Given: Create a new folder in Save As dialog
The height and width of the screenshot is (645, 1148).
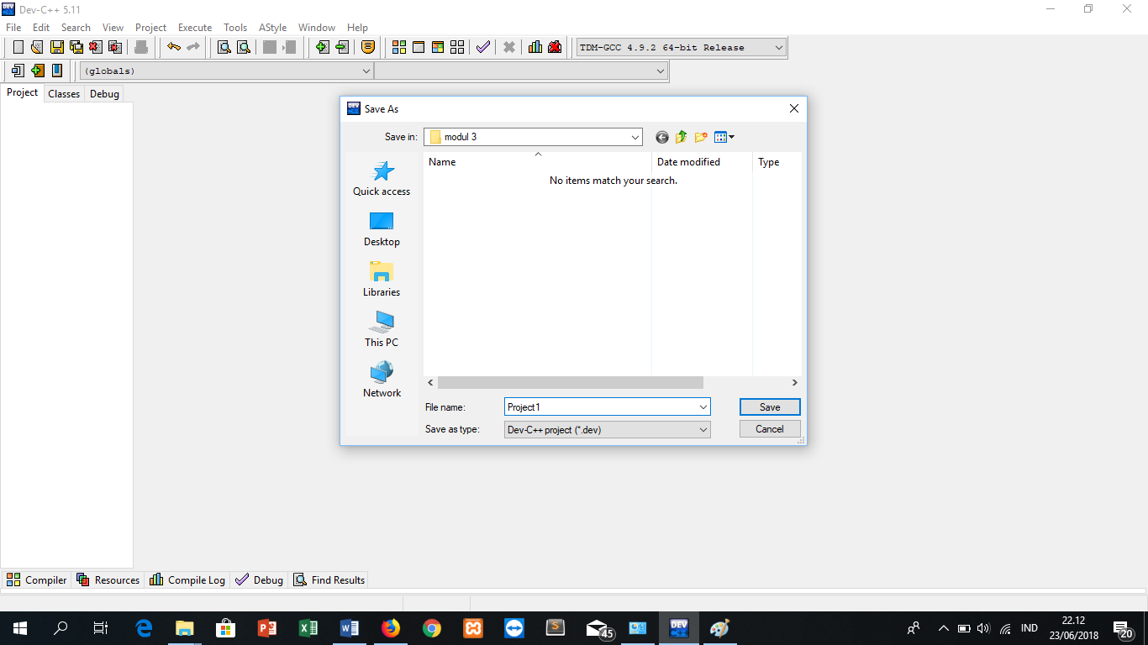Looking at the screenshot, I should pos(701,137).
